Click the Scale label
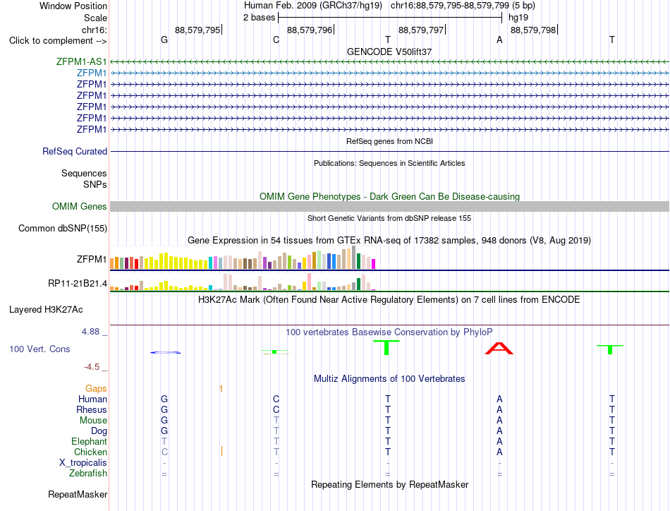 [95, 18]
